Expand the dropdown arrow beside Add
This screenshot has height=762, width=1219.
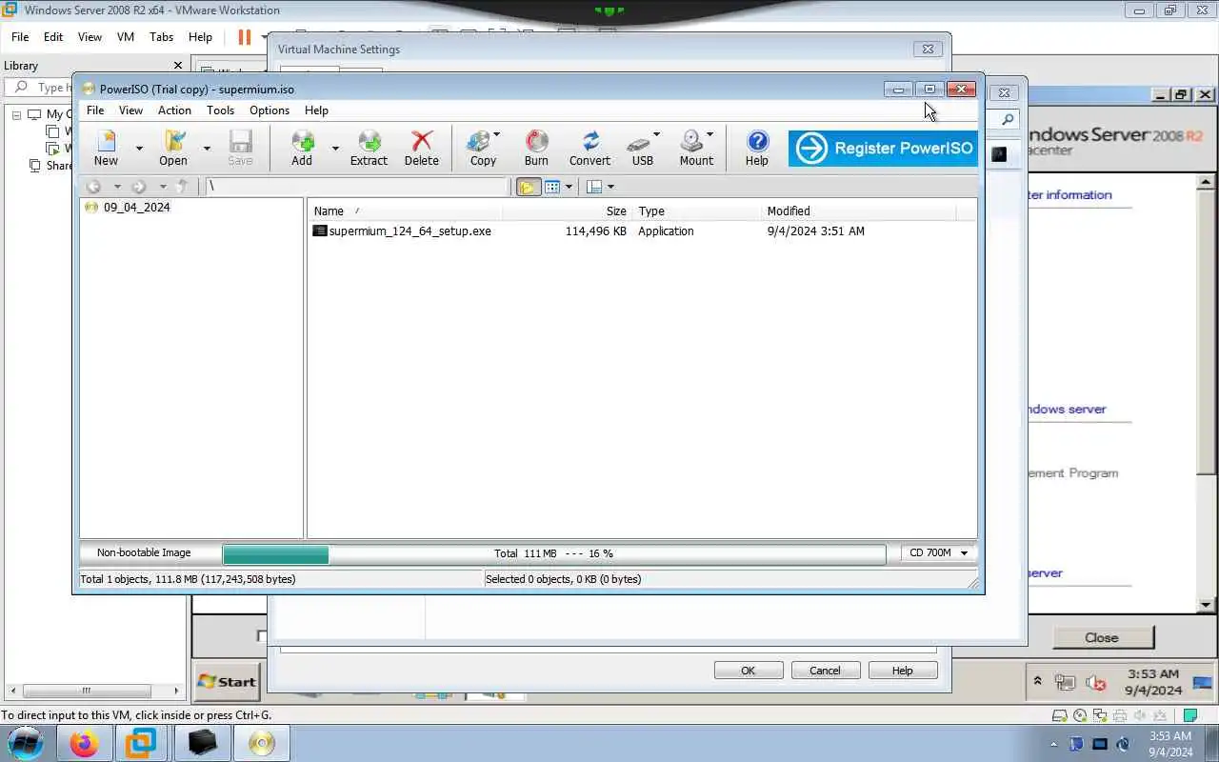pyautogui.click(x=335, y=149)
